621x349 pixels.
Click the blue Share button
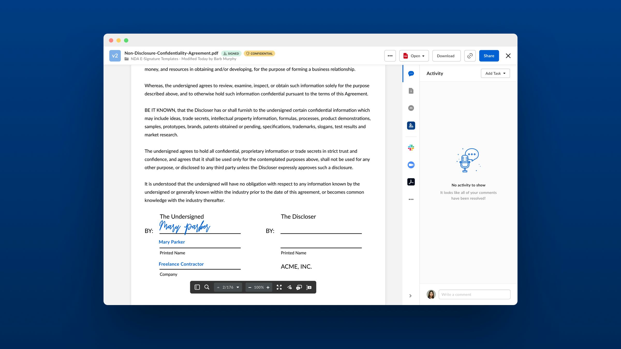point(489,56)
